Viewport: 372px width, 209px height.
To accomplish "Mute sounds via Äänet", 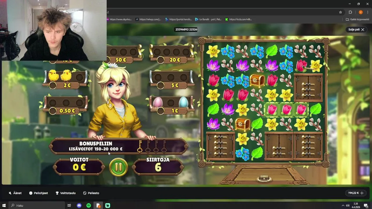I will click(15, 193).
